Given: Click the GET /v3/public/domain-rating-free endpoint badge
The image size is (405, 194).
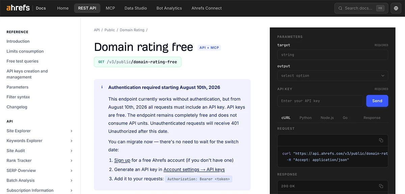Looking at the screenshot, I should pyautogui.click(x=138, y=62).
